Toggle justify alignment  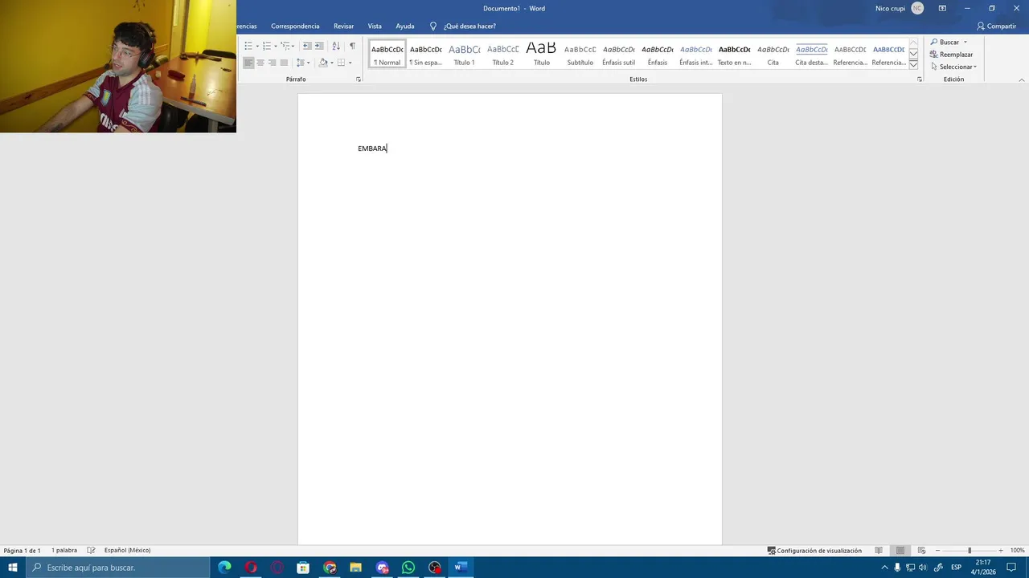pos(284,63)
